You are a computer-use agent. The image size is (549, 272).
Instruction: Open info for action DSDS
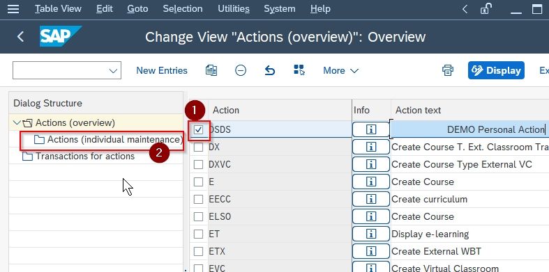(371, 129)
